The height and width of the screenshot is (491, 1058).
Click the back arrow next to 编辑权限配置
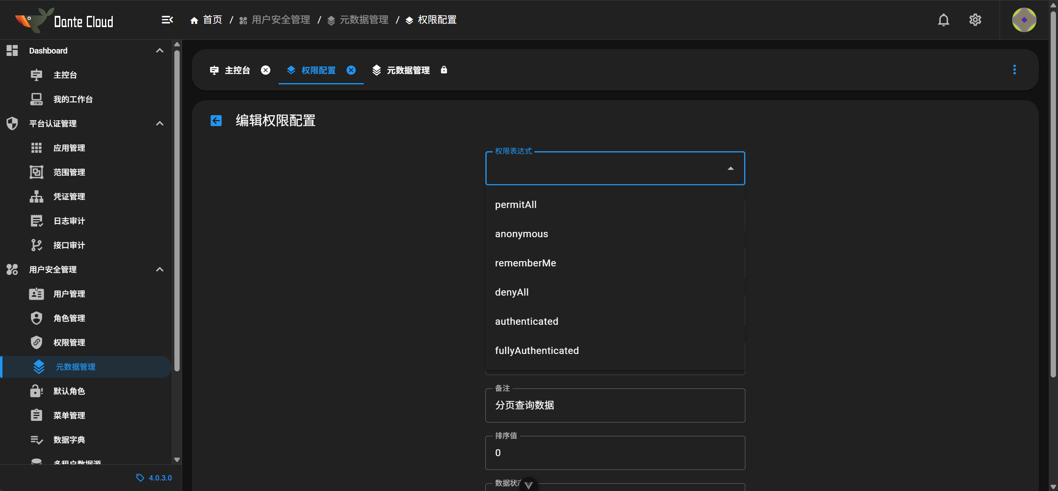click(x=216, y=120)
